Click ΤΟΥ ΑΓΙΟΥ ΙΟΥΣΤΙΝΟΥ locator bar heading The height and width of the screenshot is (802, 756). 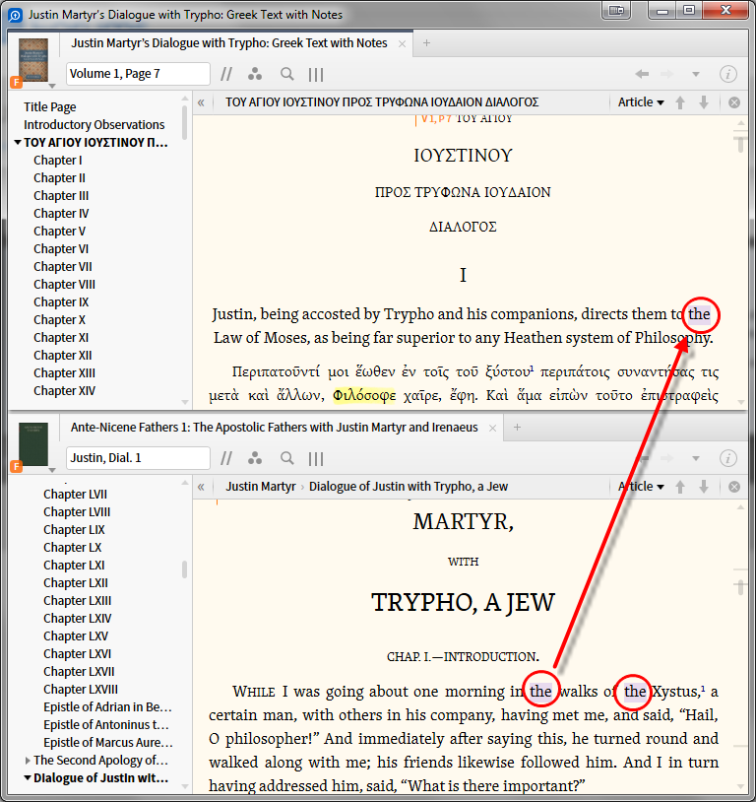382,102
